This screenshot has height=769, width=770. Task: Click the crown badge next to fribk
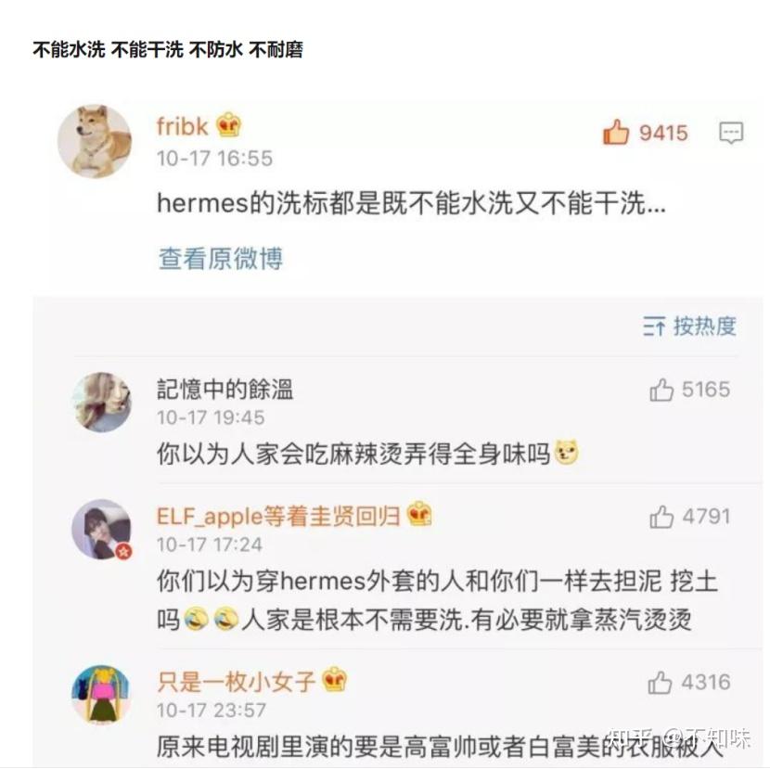229,124
